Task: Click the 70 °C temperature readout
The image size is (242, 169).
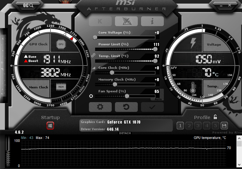Action: click(210, 72)
